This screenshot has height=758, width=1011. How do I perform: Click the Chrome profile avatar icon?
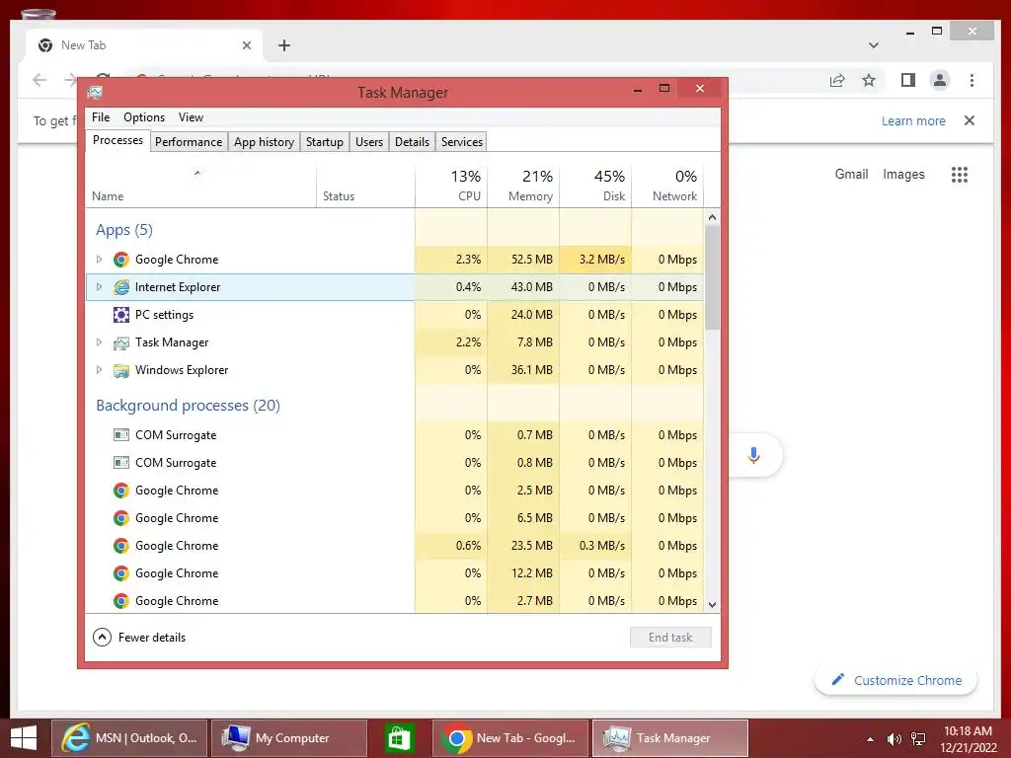point(940,80)
